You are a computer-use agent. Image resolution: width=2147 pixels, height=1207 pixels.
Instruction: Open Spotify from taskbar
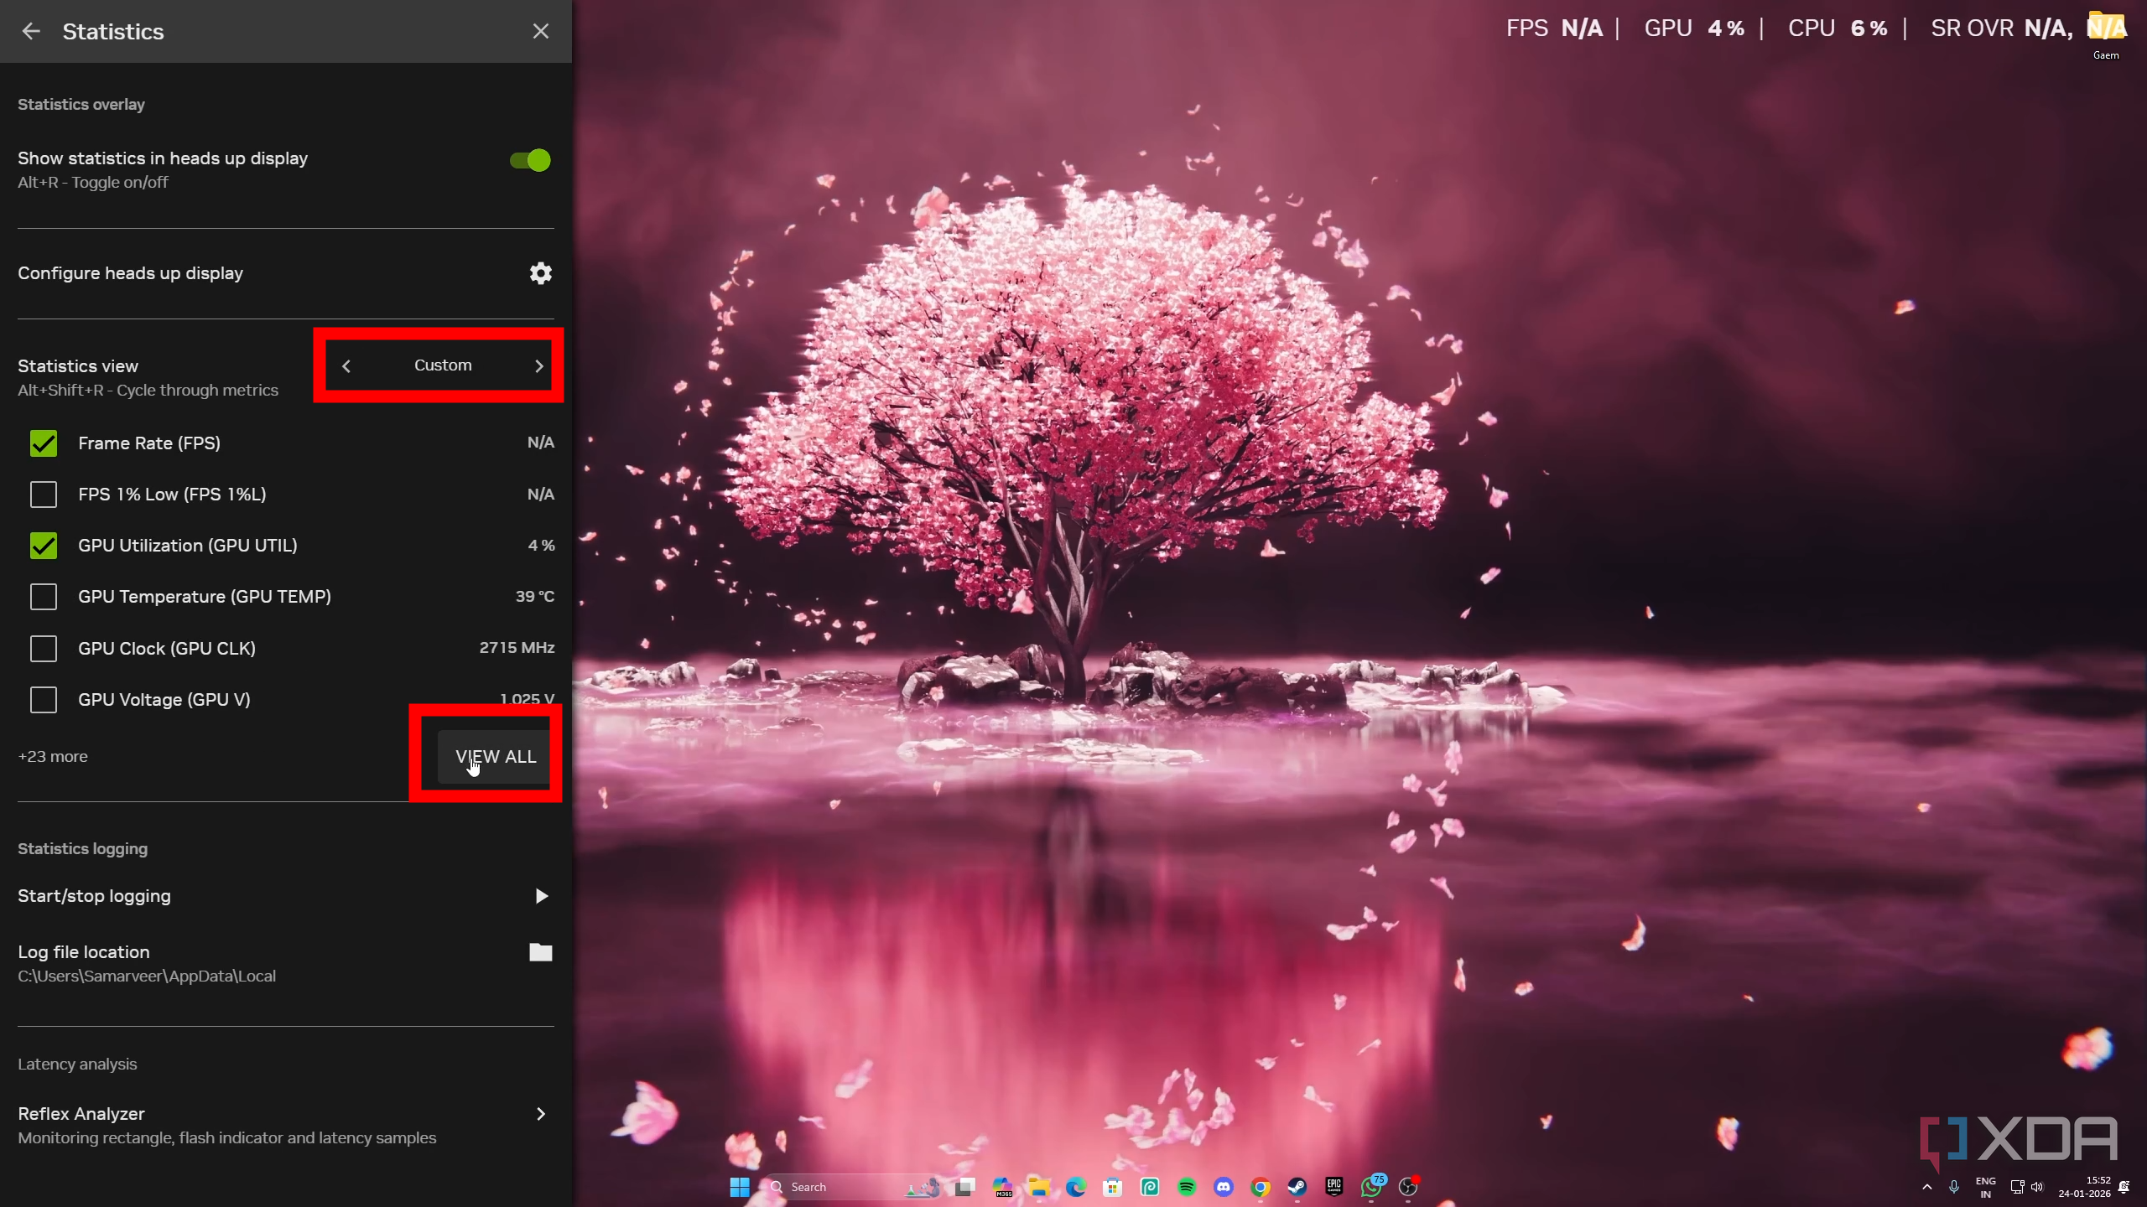[1187, 1187]
